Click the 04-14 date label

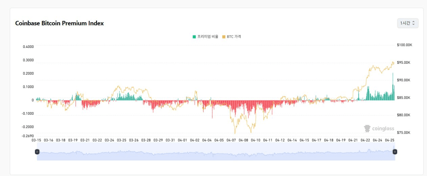tap(292, 140)
